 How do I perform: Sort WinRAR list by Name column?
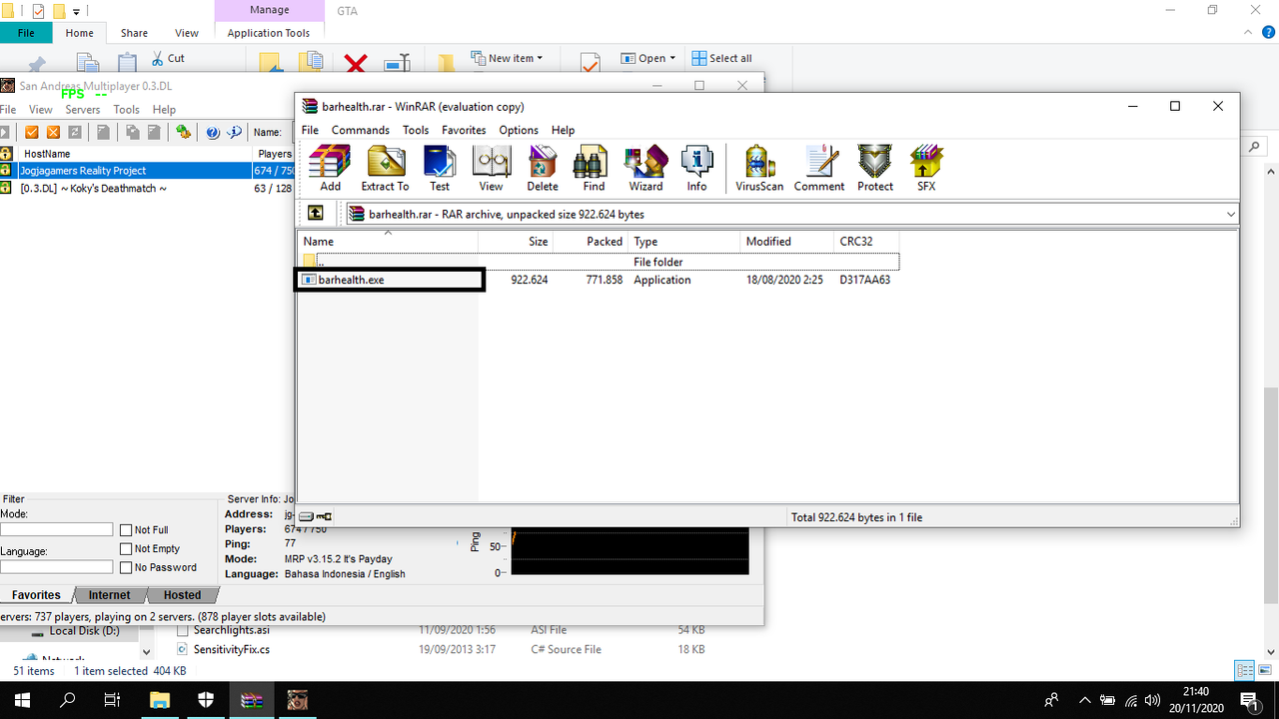388,242
